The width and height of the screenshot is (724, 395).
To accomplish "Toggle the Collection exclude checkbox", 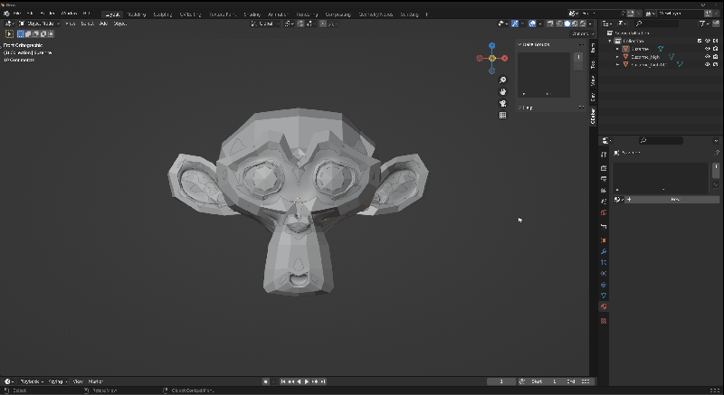I will point(700,41).
